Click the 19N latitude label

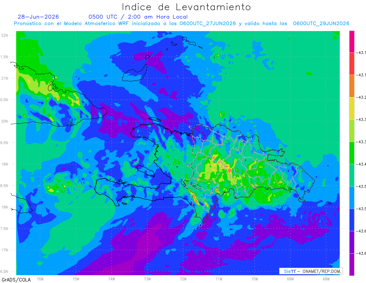click(5, 164)
